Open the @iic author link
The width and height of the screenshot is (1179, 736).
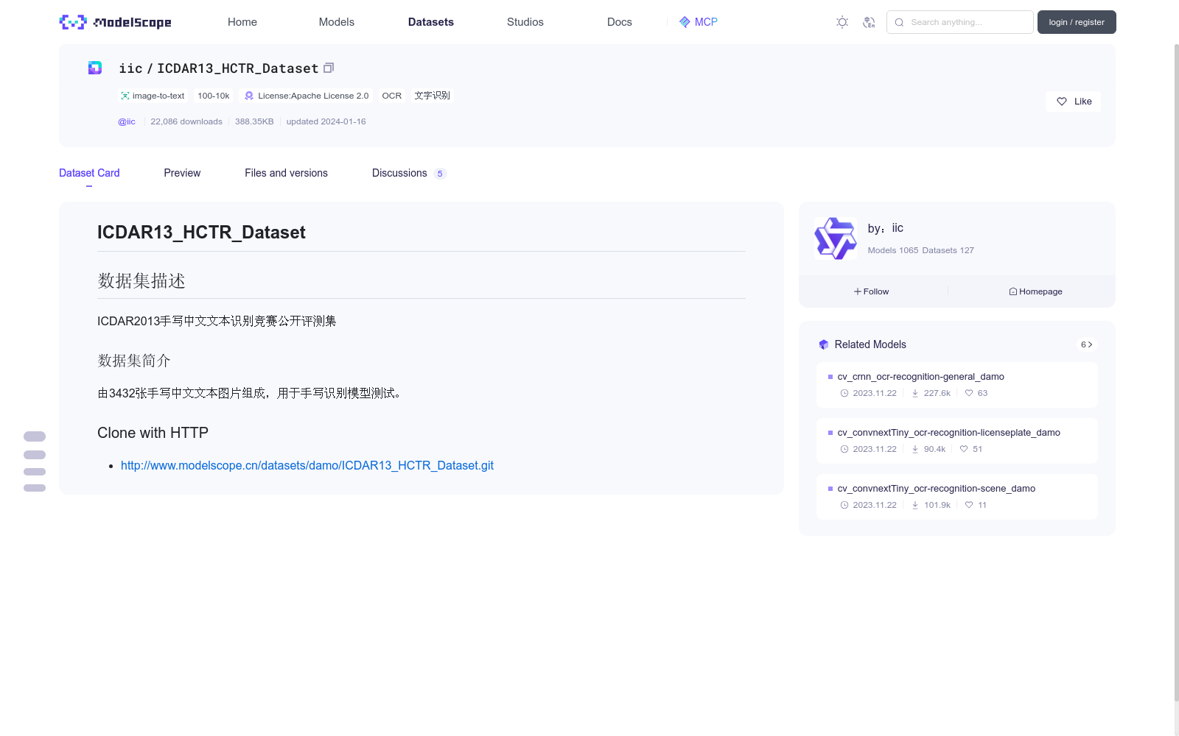(x=127, y=121)
